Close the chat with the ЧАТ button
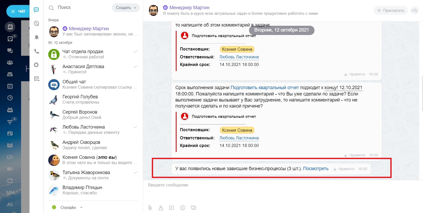The width and height of the screenshot is (423, 213). (x=18, y=11)
